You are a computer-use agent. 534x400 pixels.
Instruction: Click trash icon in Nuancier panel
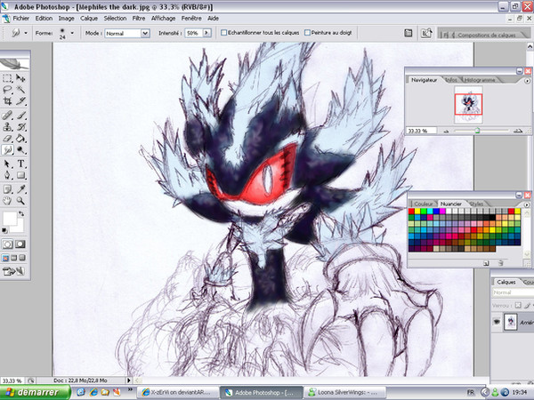click(x=500, y=263)
